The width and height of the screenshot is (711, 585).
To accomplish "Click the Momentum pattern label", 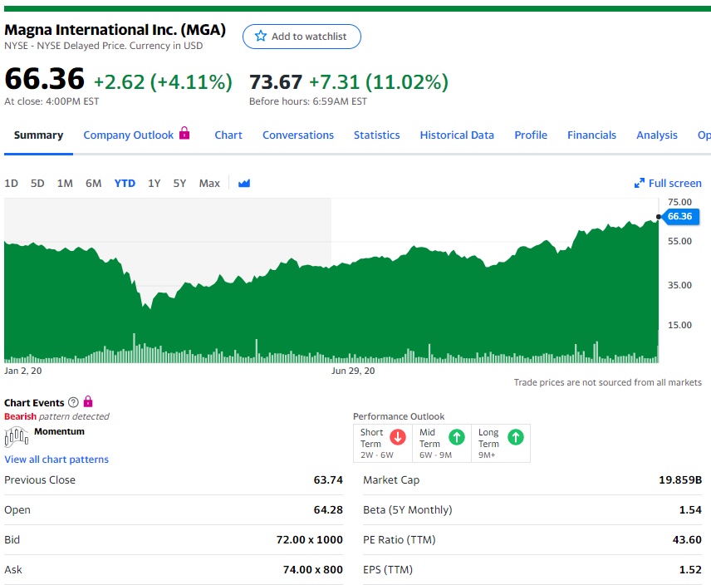I will click(59, 431).
